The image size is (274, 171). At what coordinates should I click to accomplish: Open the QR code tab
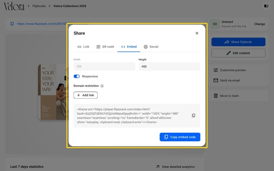click(x=105, y=47)
